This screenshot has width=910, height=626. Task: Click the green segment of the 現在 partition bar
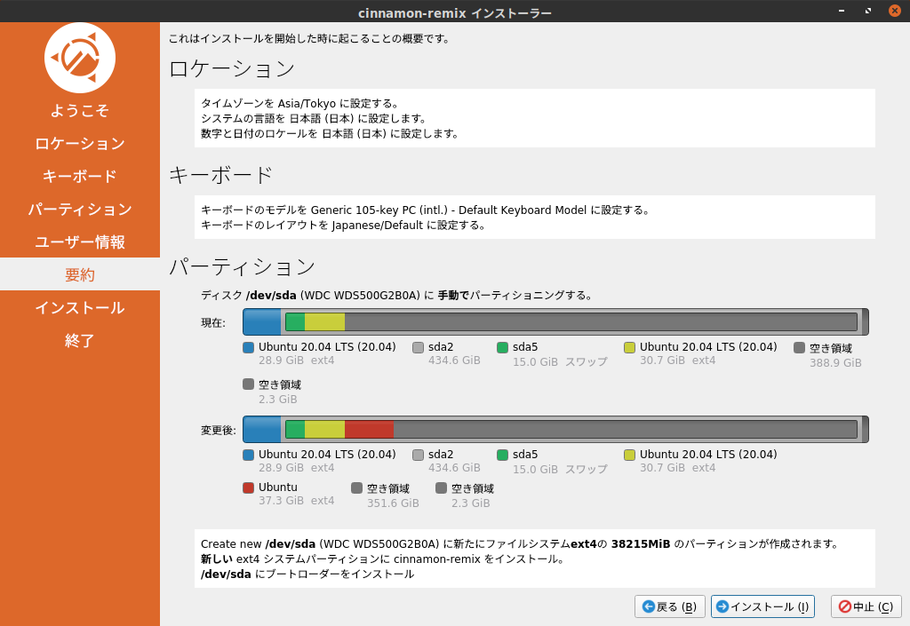click(295, 321)
